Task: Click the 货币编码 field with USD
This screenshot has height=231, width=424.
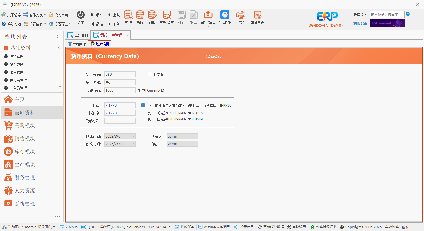Action: pos(120,74)
